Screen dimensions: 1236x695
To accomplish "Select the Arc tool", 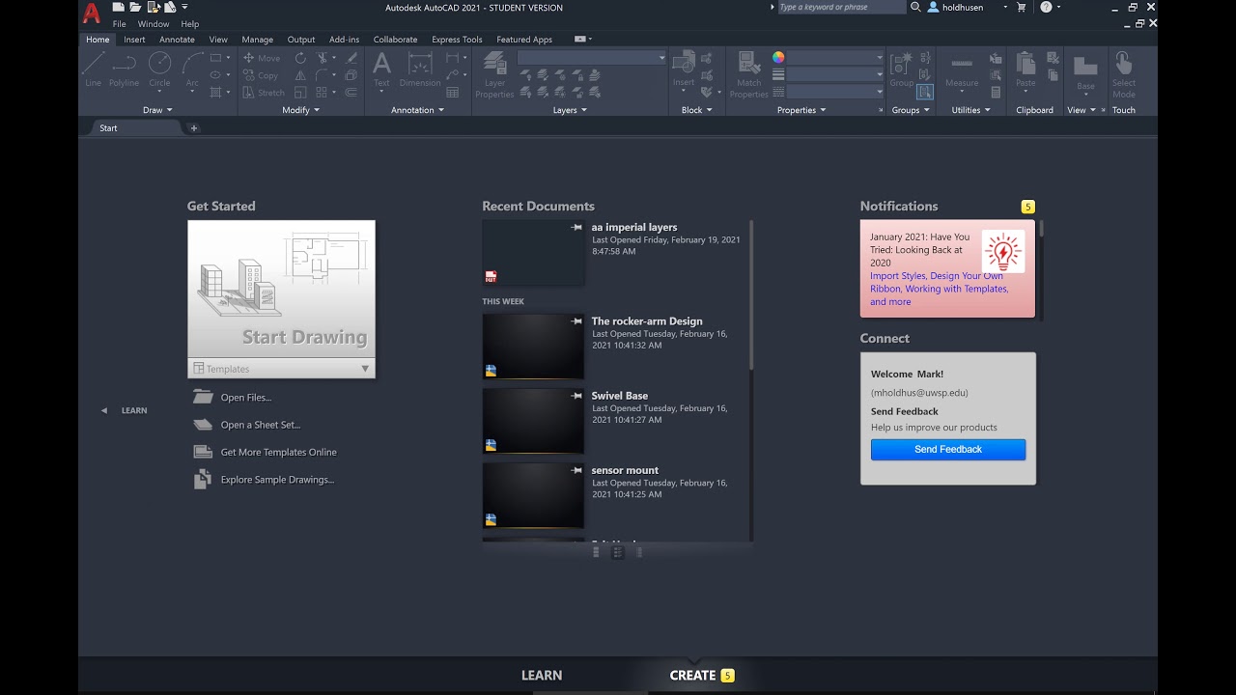I will point(192,69).
